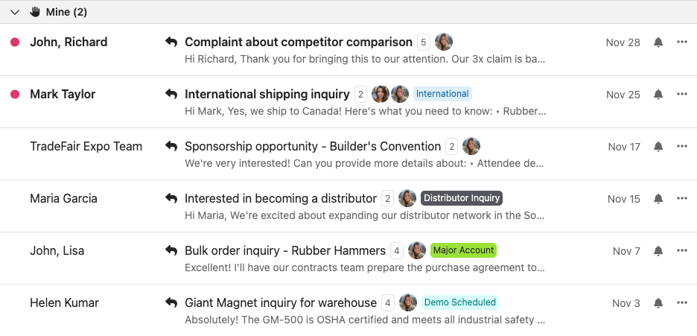Click the bell icon for Helen Kumar conversation
Viewport: 697px width, 336px height.
click(658, 303)
